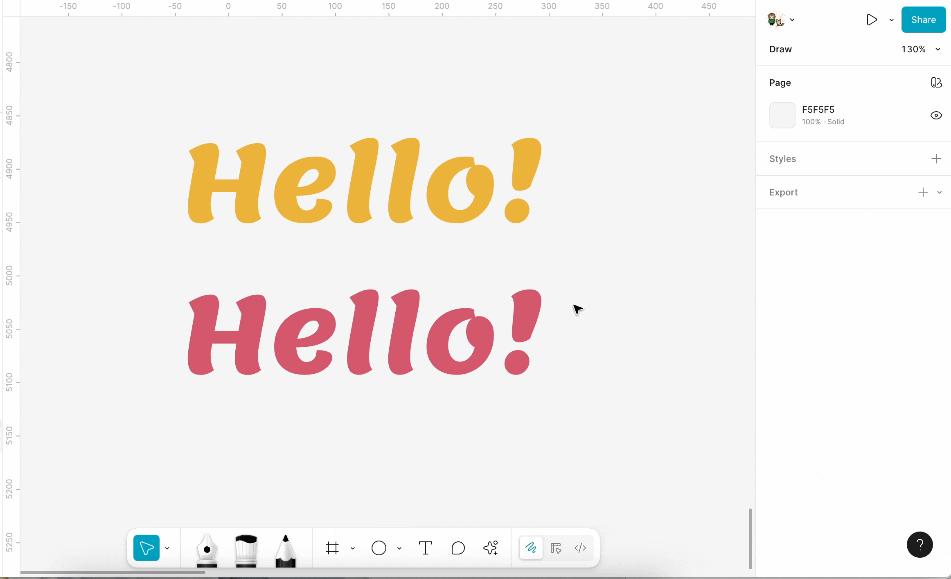This screenshot has width=951, height=579.
Task: Expand Export options chevron
Action: [940, 193]
